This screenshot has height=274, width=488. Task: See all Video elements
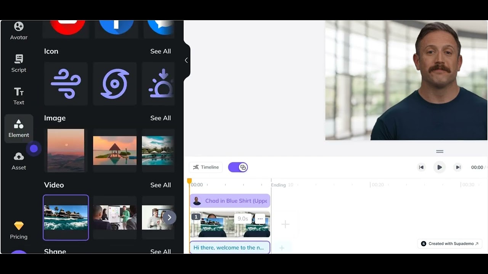161,185
